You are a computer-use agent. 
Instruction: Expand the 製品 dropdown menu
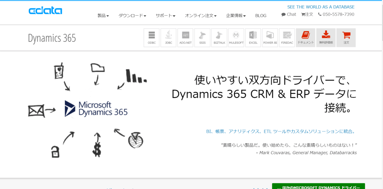point(103,16)
